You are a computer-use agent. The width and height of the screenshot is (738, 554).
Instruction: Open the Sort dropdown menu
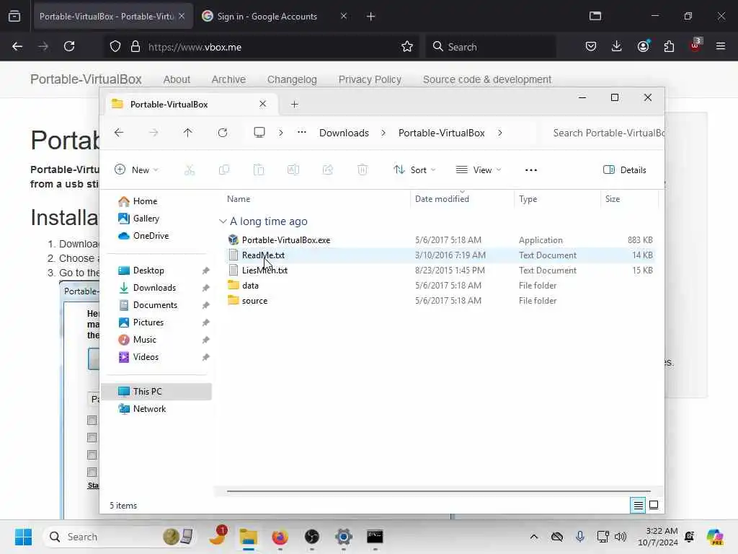[x=414, y=170]
